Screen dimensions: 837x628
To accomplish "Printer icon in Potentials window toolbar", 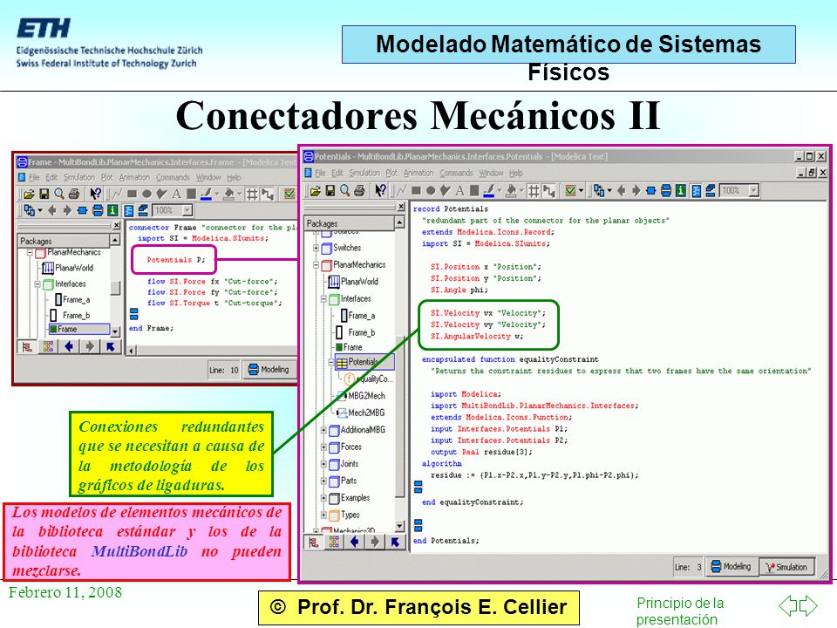I will point(359,191).
